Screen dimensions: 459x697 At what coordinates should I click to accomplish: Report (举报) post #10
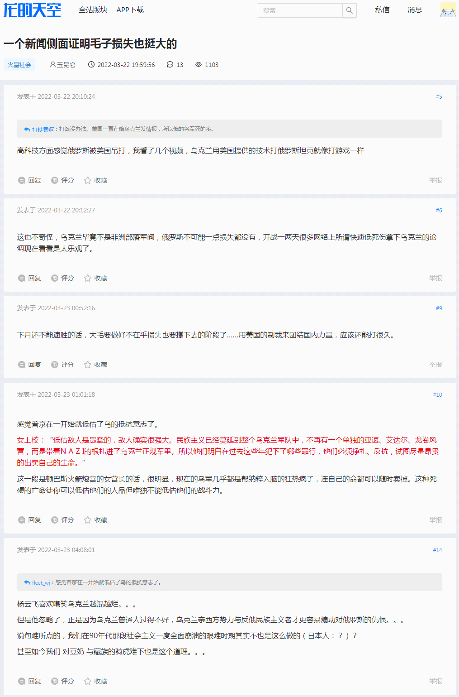pyautogui.click(x=435, y=520)
